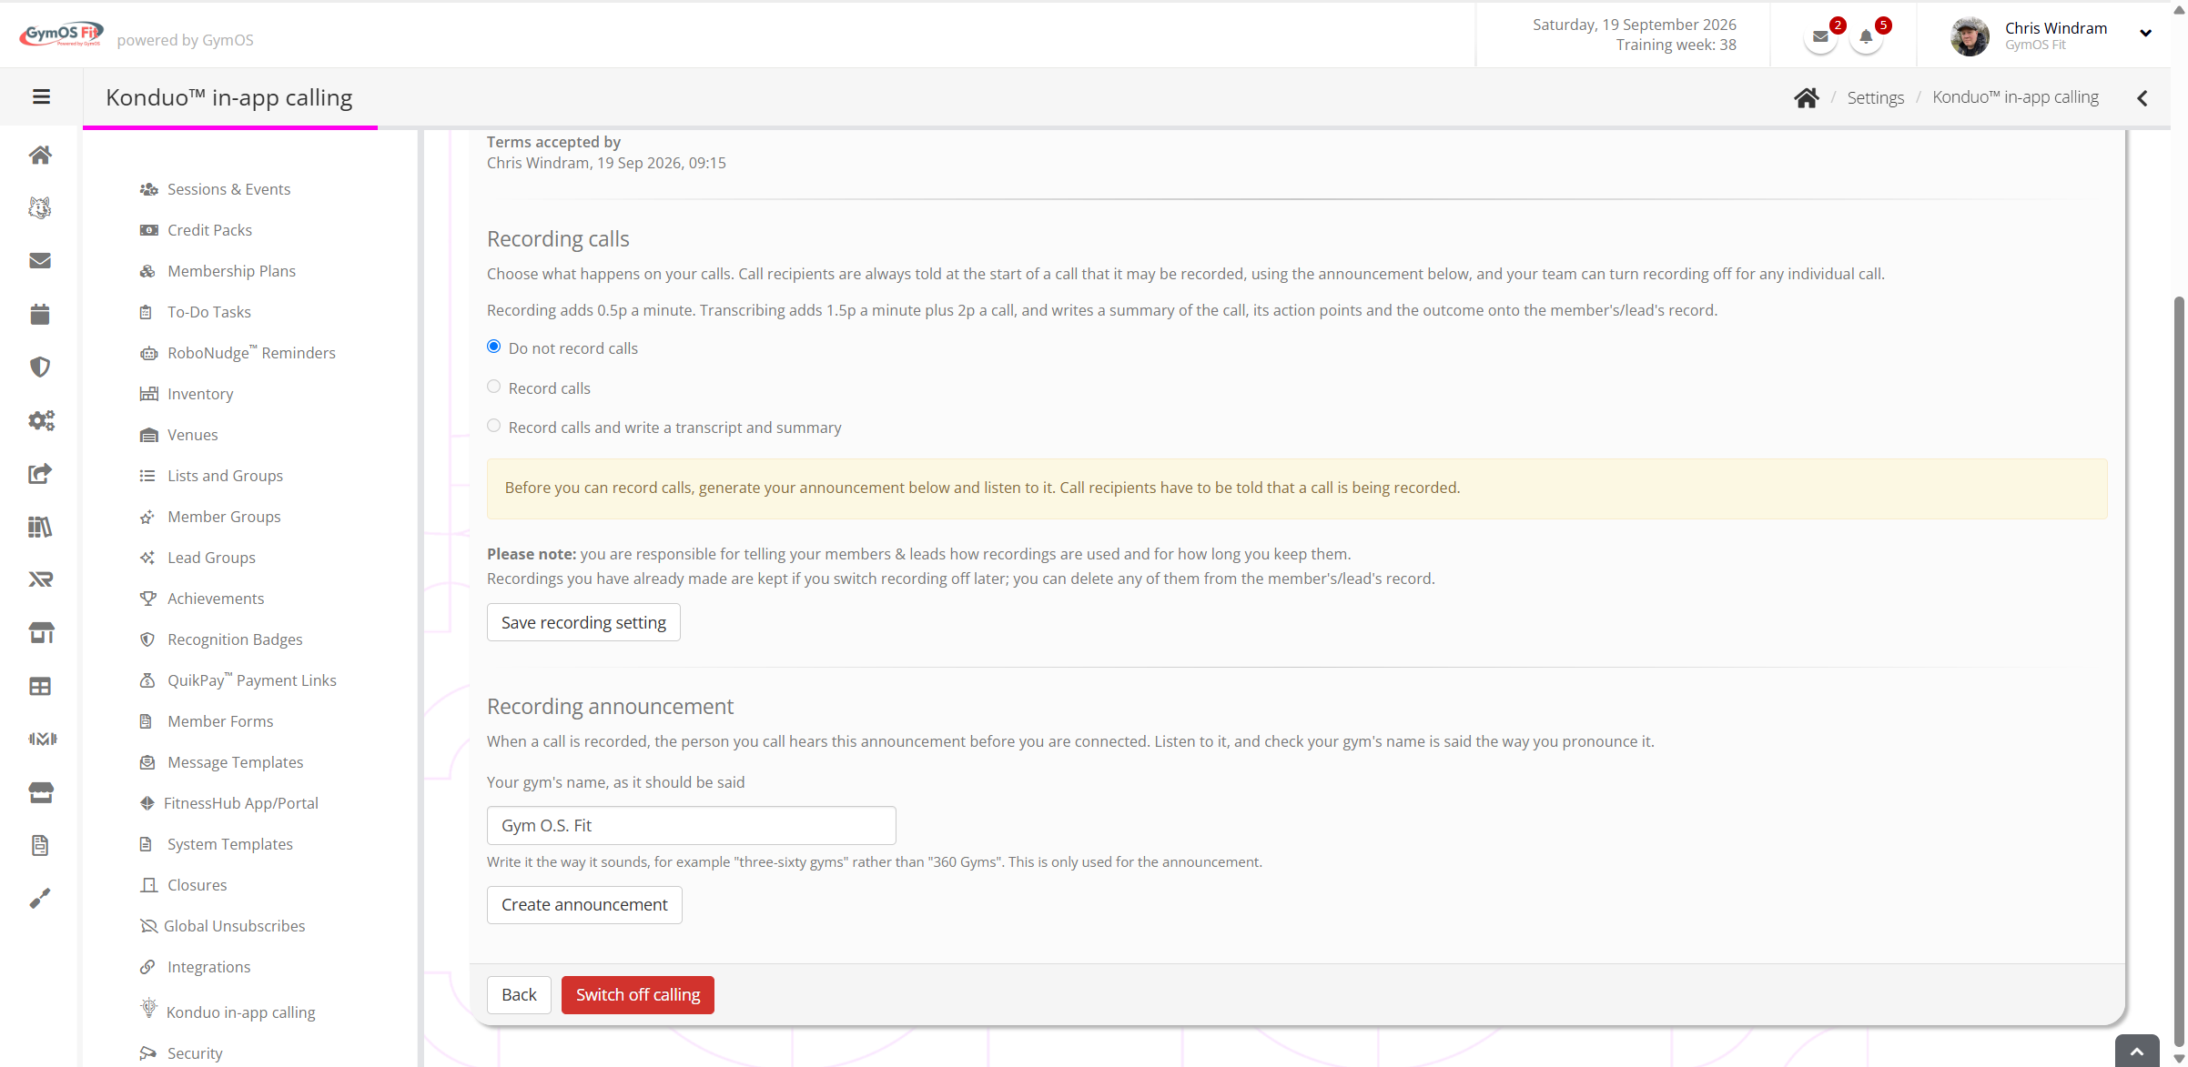
Task: Expand the Chris Windram user dropdown
Action: [2145, 33]
